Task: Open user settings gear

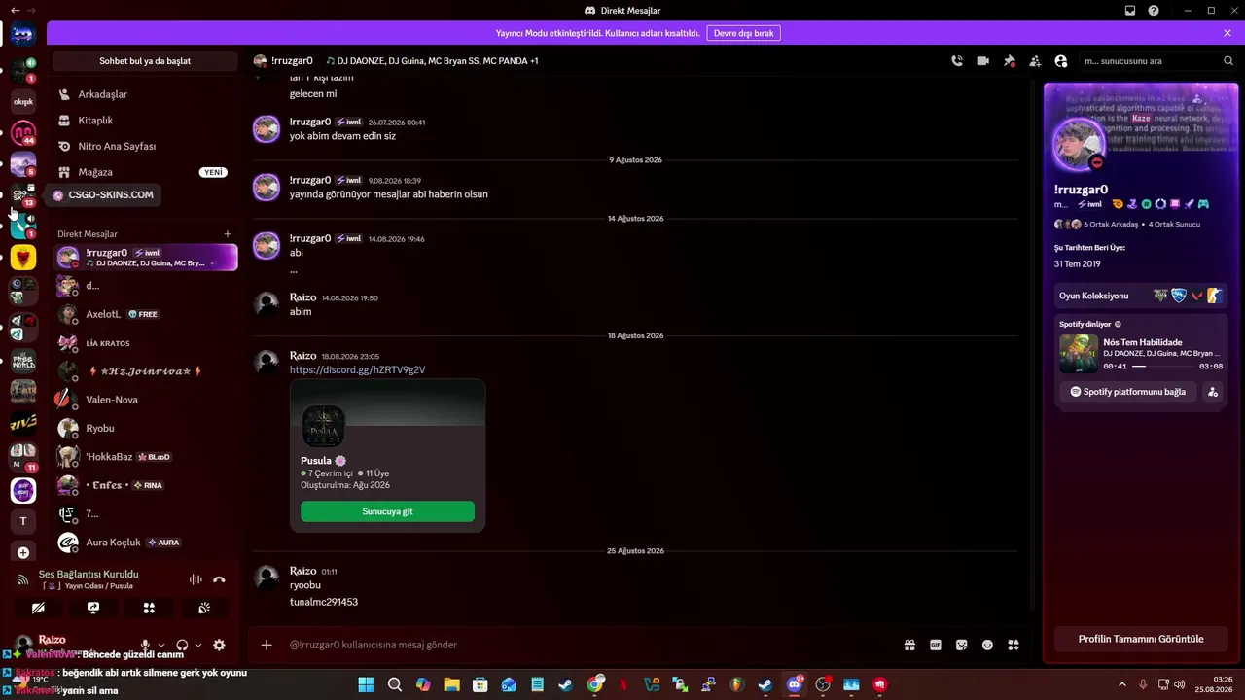Action: [219, 645]
